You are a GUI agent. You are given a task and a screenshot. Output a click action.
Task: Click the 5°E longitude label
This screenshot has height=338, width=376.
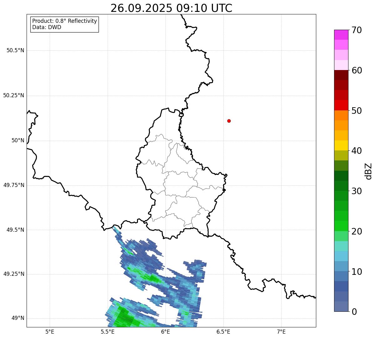[x=50, y=332]
